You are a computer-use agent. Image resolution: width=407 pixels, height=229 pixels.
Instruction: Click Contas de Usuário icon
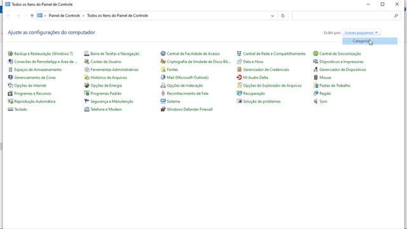(86, 62)
